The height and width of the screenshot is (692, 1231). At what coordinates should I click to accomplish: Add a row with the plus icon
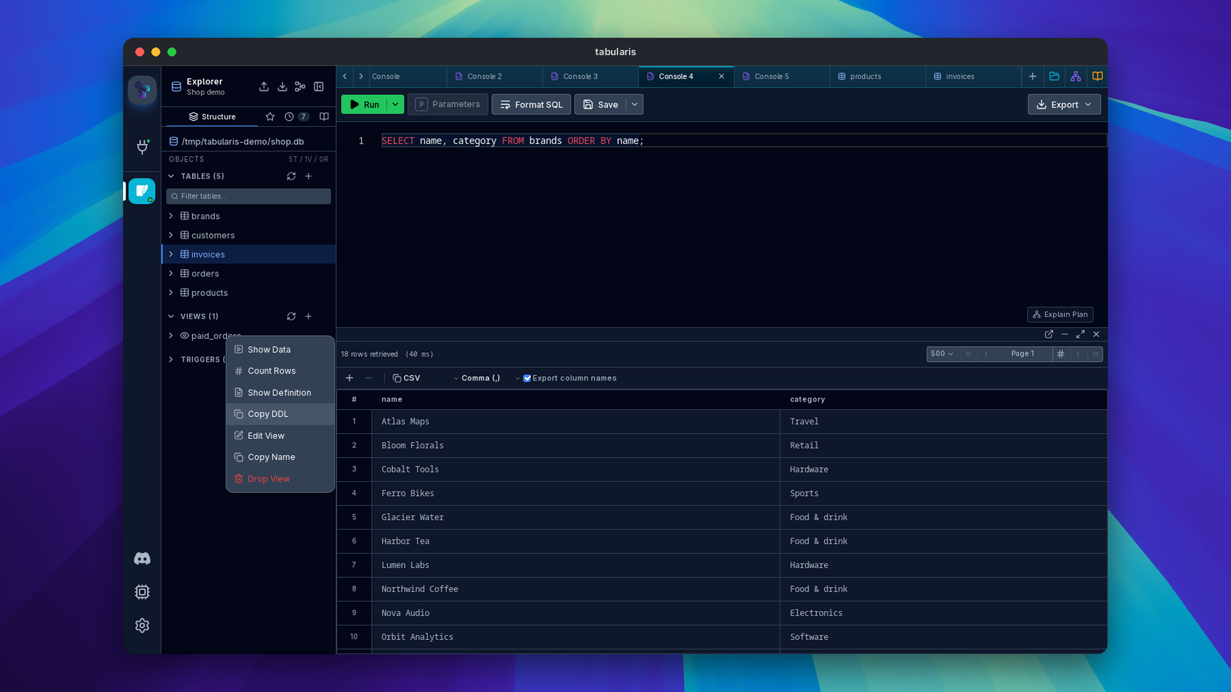[349, 378]
